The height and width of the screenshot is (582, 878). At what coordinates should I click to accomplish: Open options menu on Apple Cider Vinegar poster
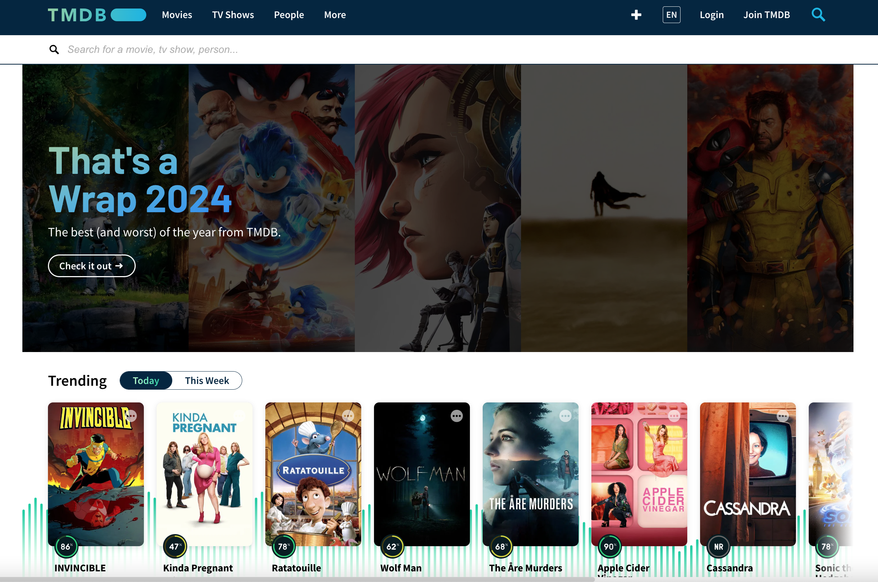pos(674,416)
